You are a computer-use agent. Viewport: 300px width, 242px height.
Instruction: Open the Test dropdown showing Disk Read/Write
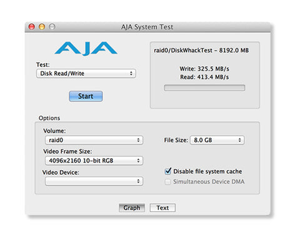tap(86, 74)
